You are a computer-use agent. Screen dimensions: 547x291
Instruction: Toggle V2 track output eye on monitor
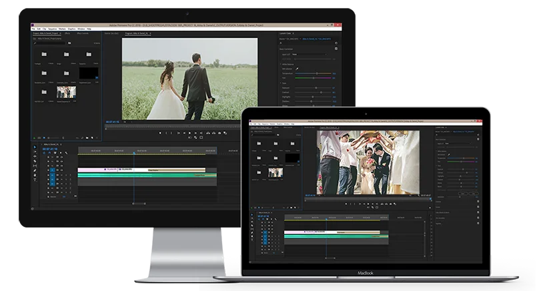(x=61, y=166)
